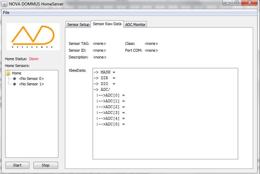This screenshot has width=260, height=174.
Task: Click the Class <none> value
Action: pyautogui.click(x=151, y=43)
